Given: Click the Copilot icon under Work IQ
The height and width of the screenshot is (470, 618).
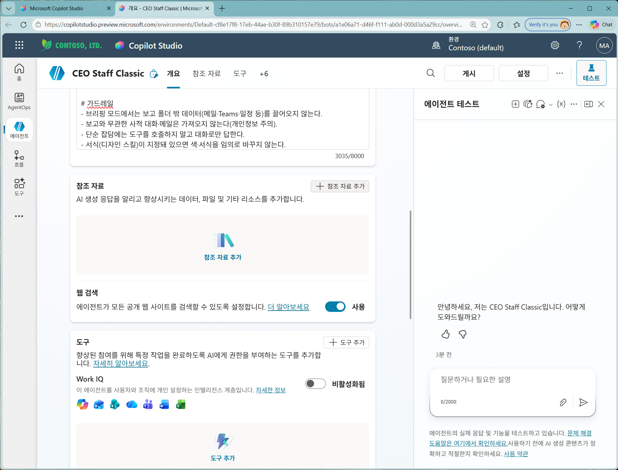Looking at the screenshot, I should click(x=83, y=404).
